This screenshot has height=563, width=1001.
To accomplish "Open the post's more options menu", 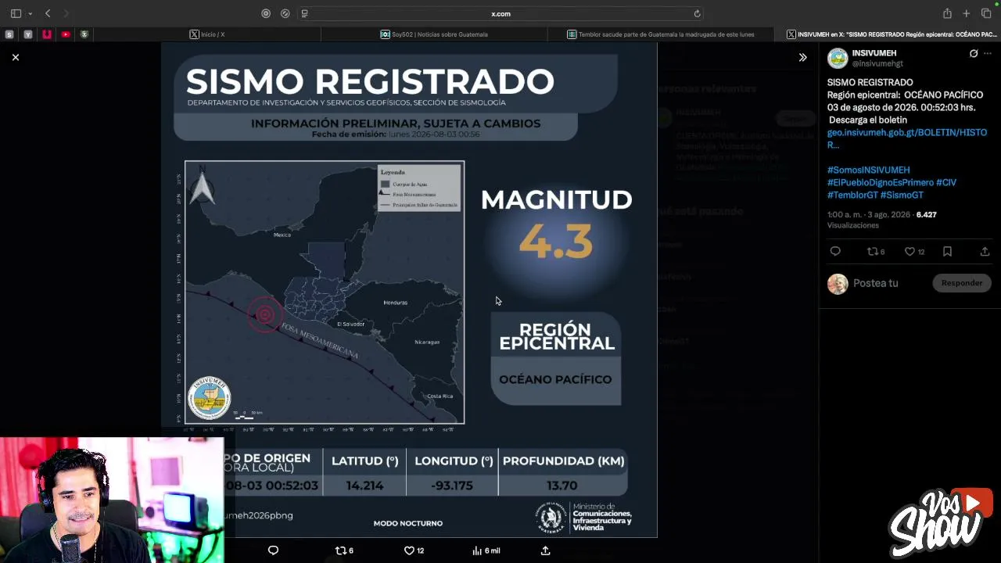I will (988, 54).
